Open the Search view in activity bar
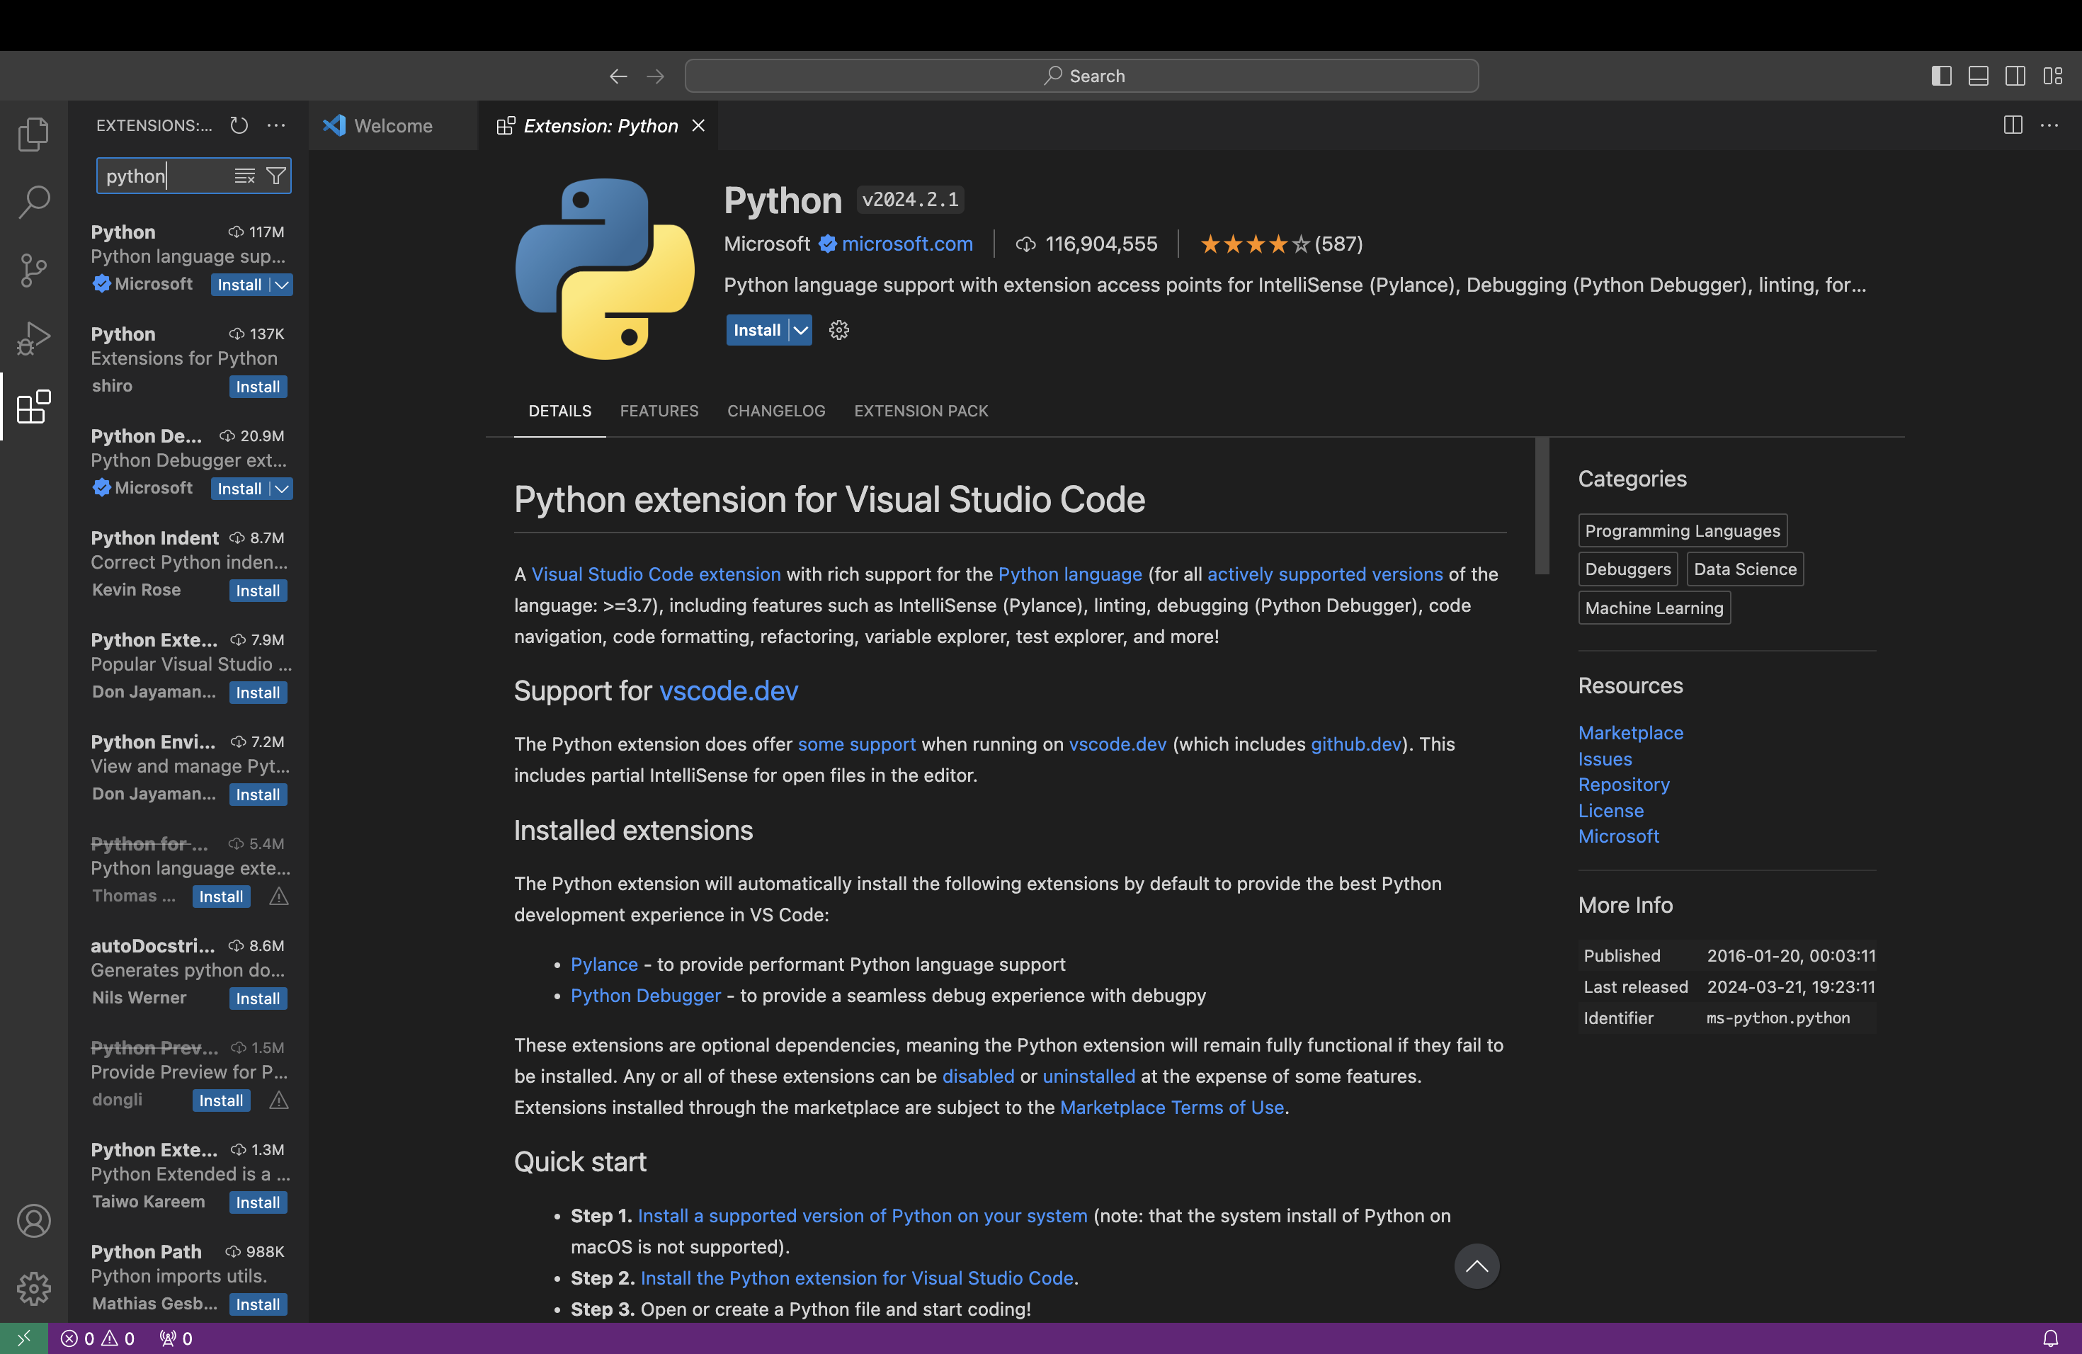The height and width of the screenshot is (1354, 2082). pyautogui.click(x=33, y=201)
